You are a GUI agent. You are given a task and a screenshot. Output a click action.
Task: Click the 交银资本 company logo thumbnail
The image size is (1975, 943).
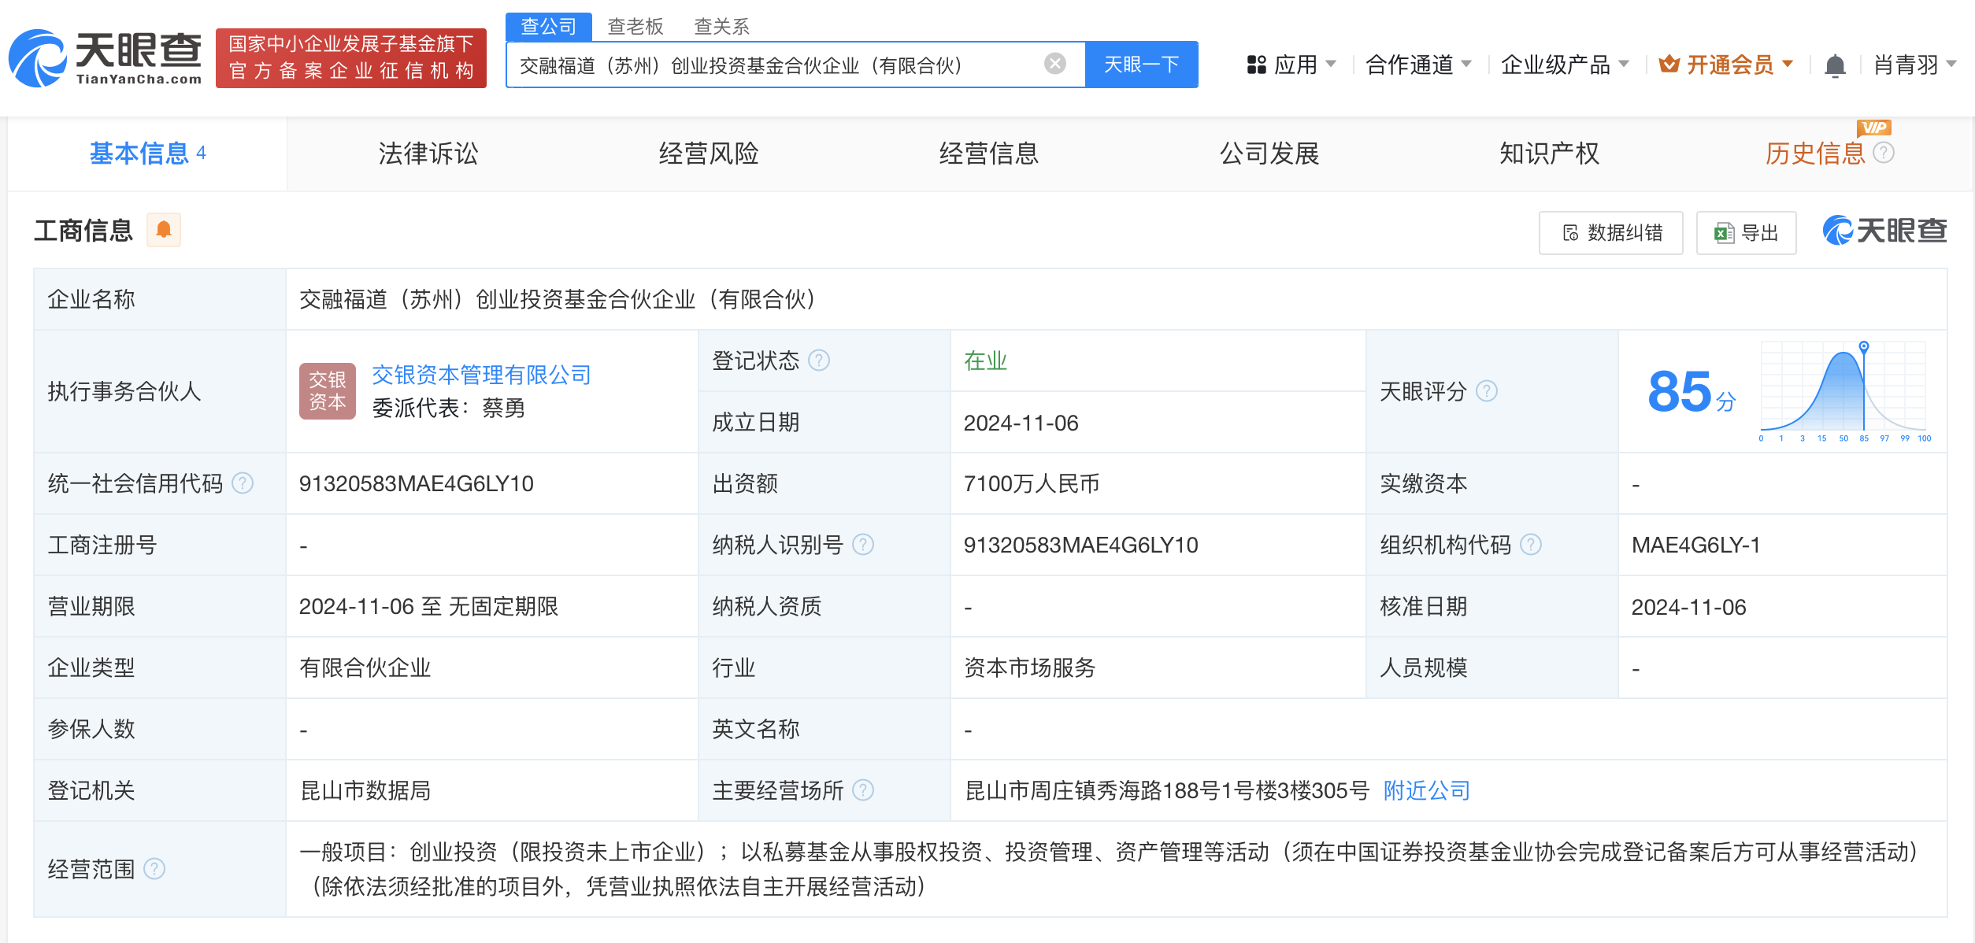(x=328, y=391)
